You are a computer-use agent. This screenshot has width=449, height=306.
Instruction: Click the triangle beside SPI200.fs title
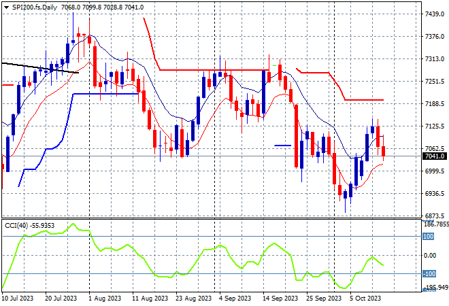(6, 7)
